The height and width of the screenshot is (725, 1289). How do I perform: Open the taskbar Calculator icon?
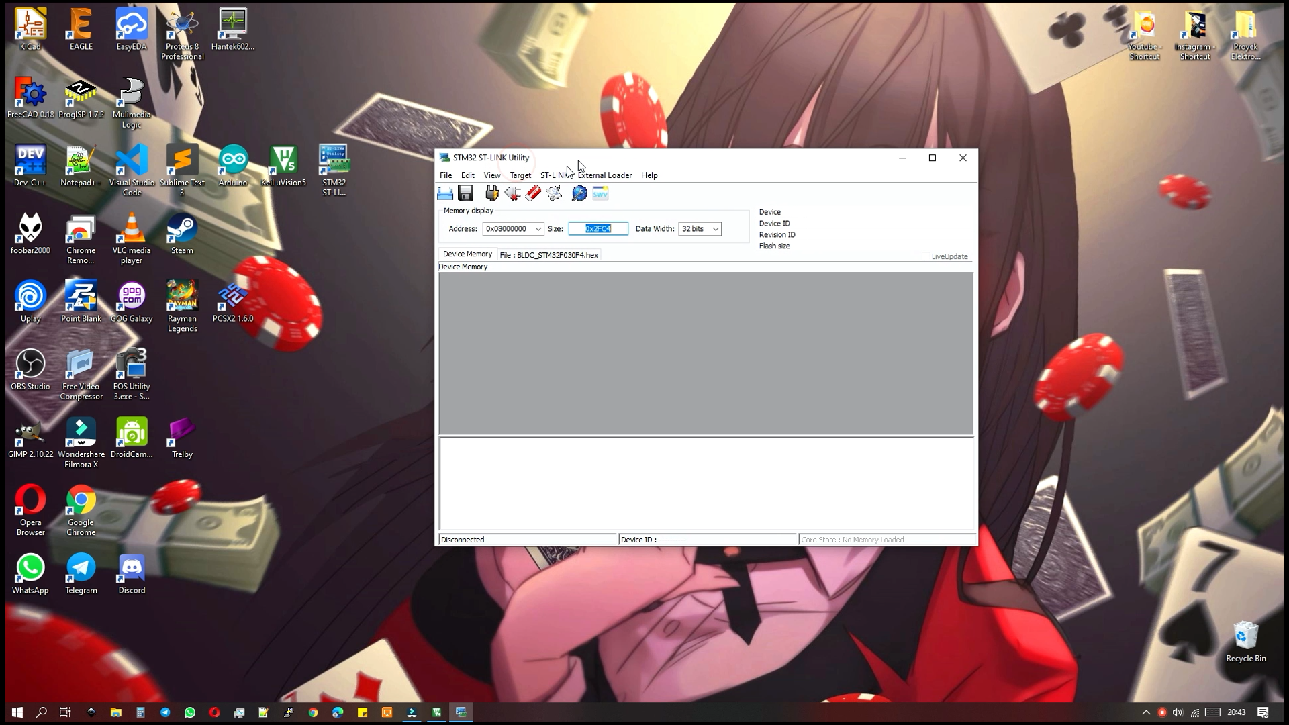(140, 712)
